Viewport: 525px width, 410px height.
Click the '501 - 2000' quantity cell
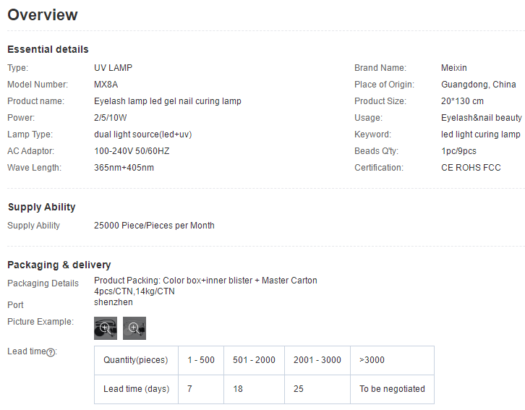coord(254,360)
